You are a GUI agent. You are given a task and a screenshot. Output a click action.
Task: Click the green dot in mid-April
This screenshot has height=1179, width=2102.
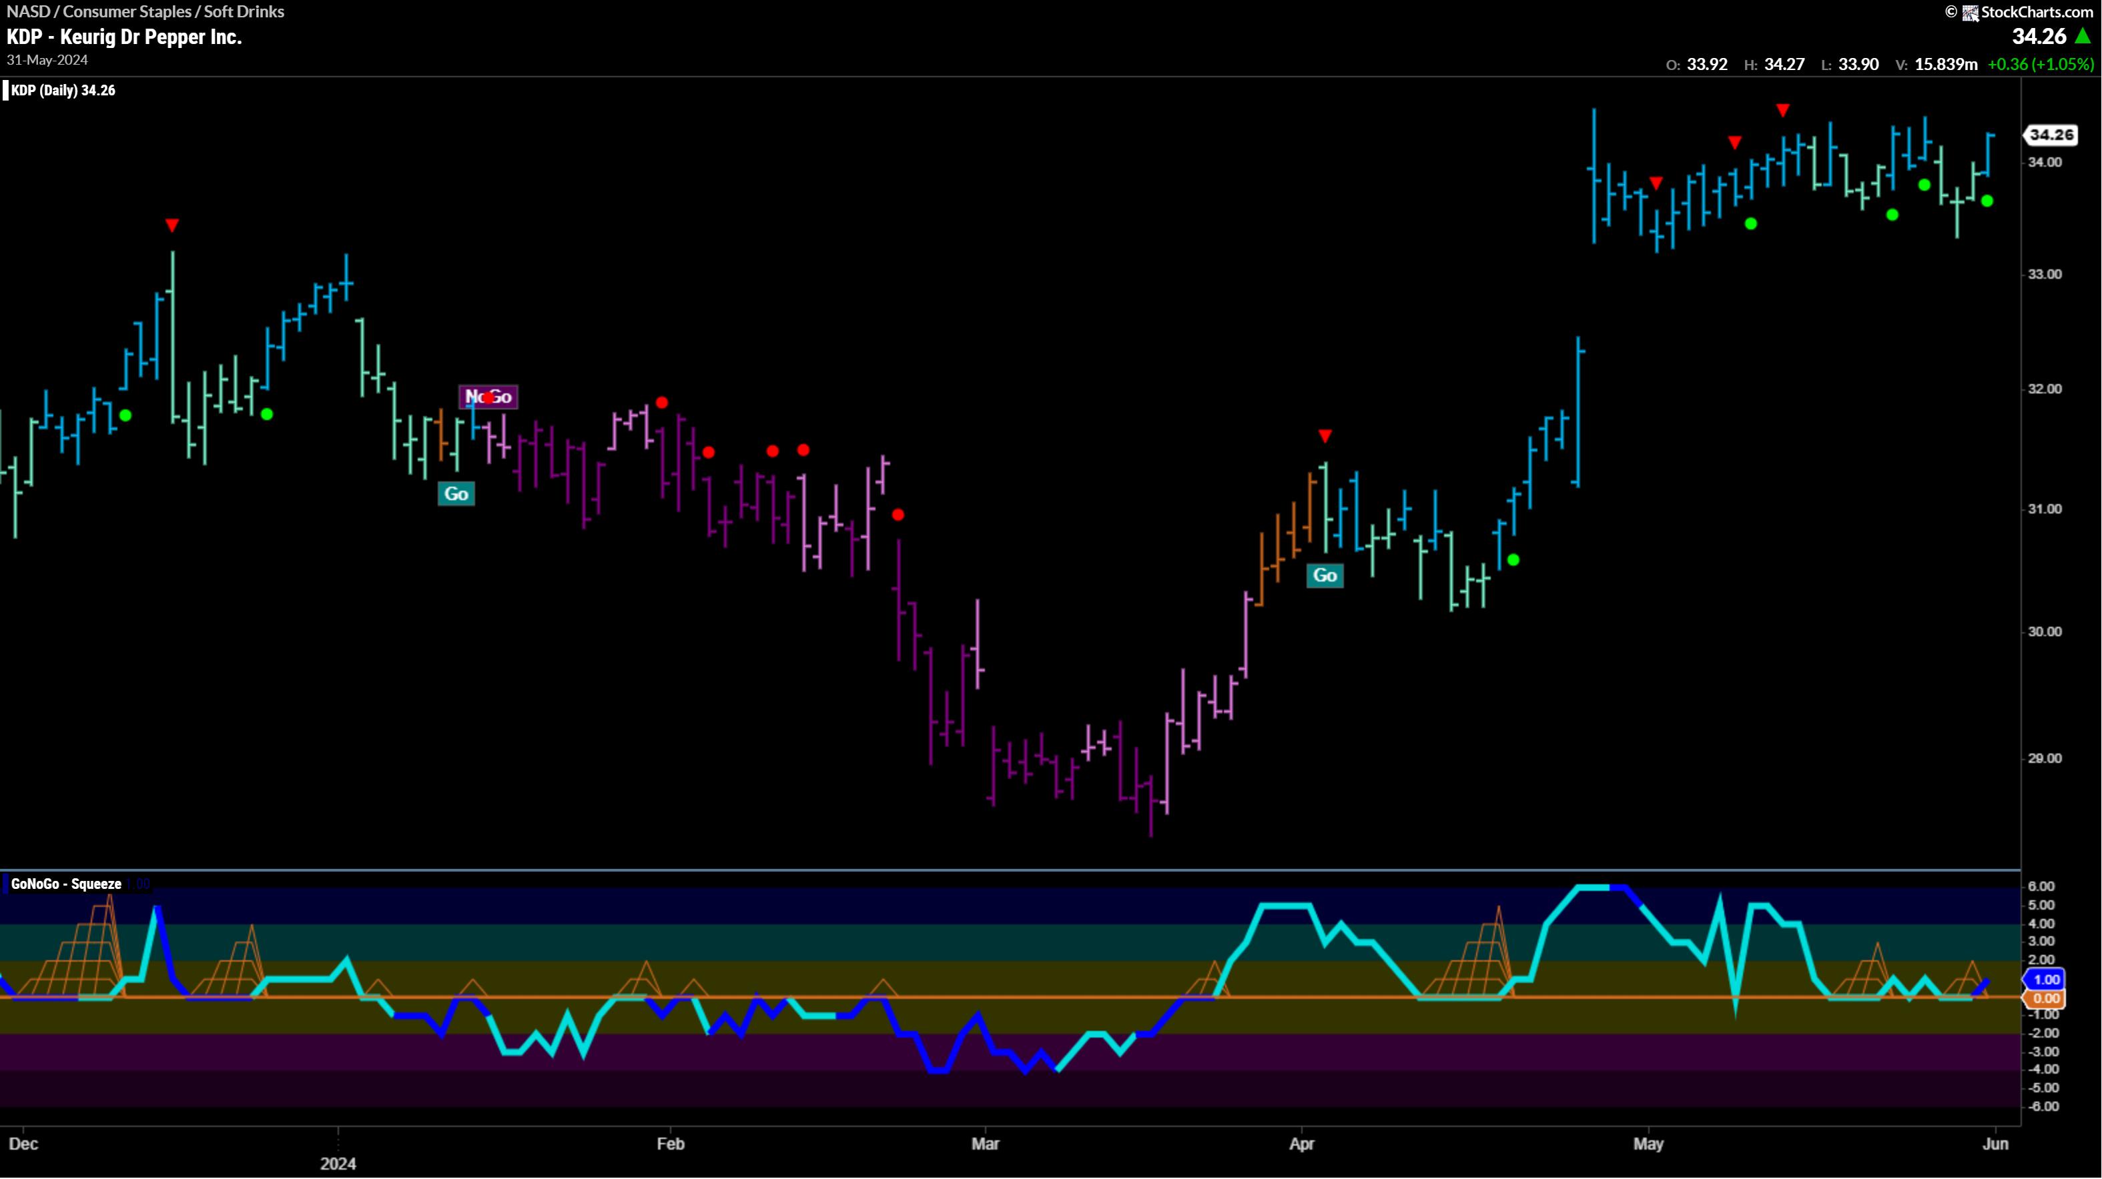tap(1513, 560)
